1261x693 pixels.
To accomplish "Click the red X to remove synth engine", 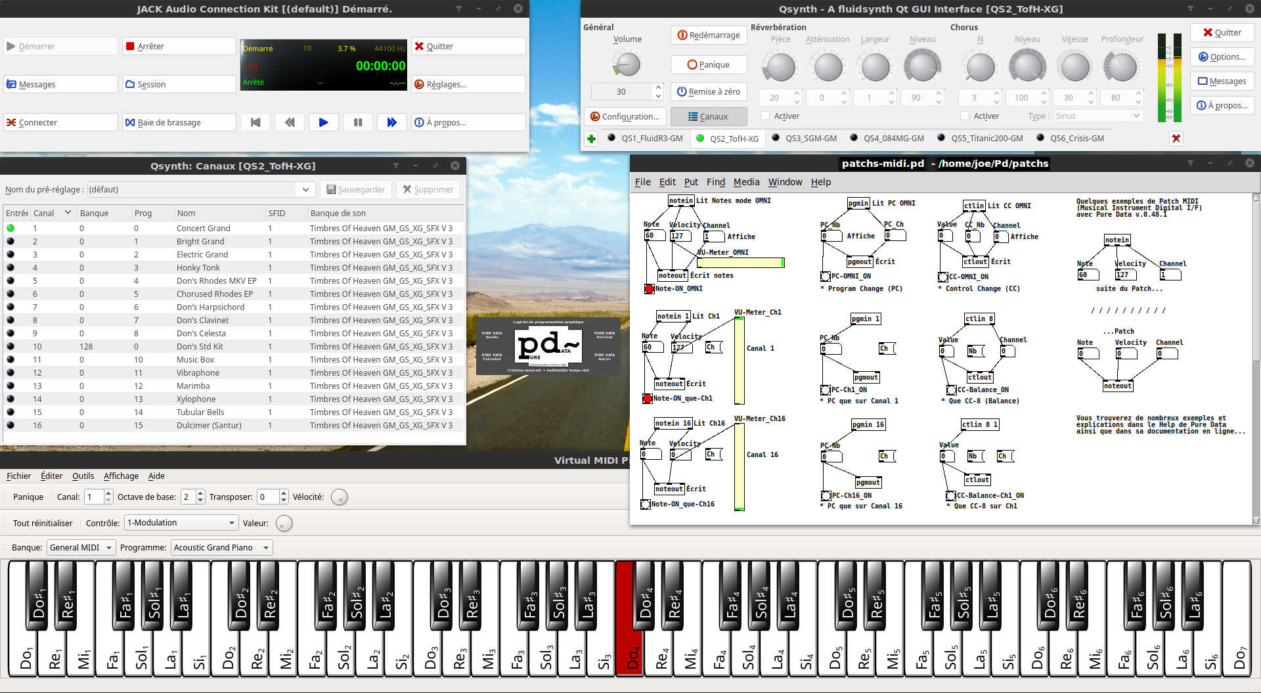I will click(1176, 139).
